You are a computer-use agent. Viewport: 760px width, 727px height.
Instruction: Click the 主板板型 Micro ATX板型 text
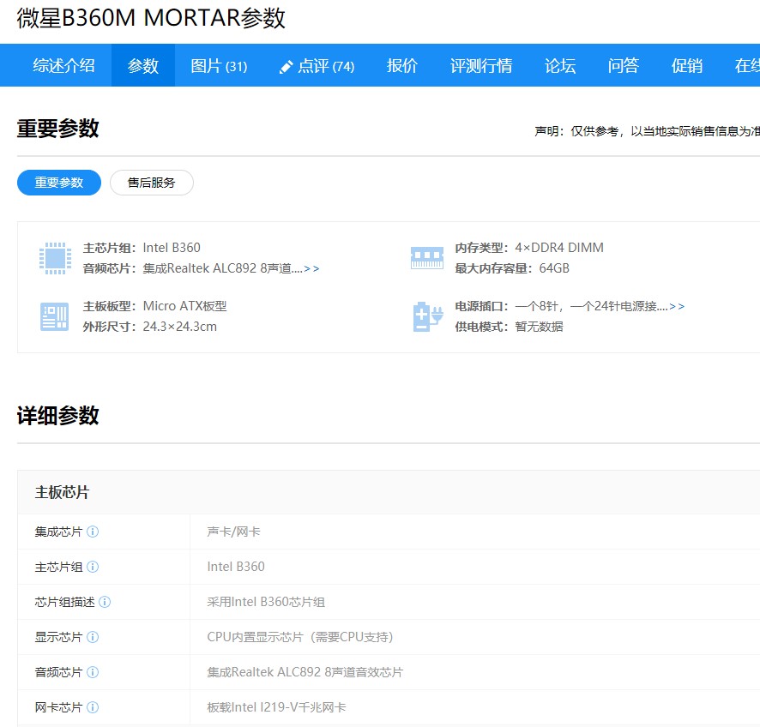coord(154,306)
